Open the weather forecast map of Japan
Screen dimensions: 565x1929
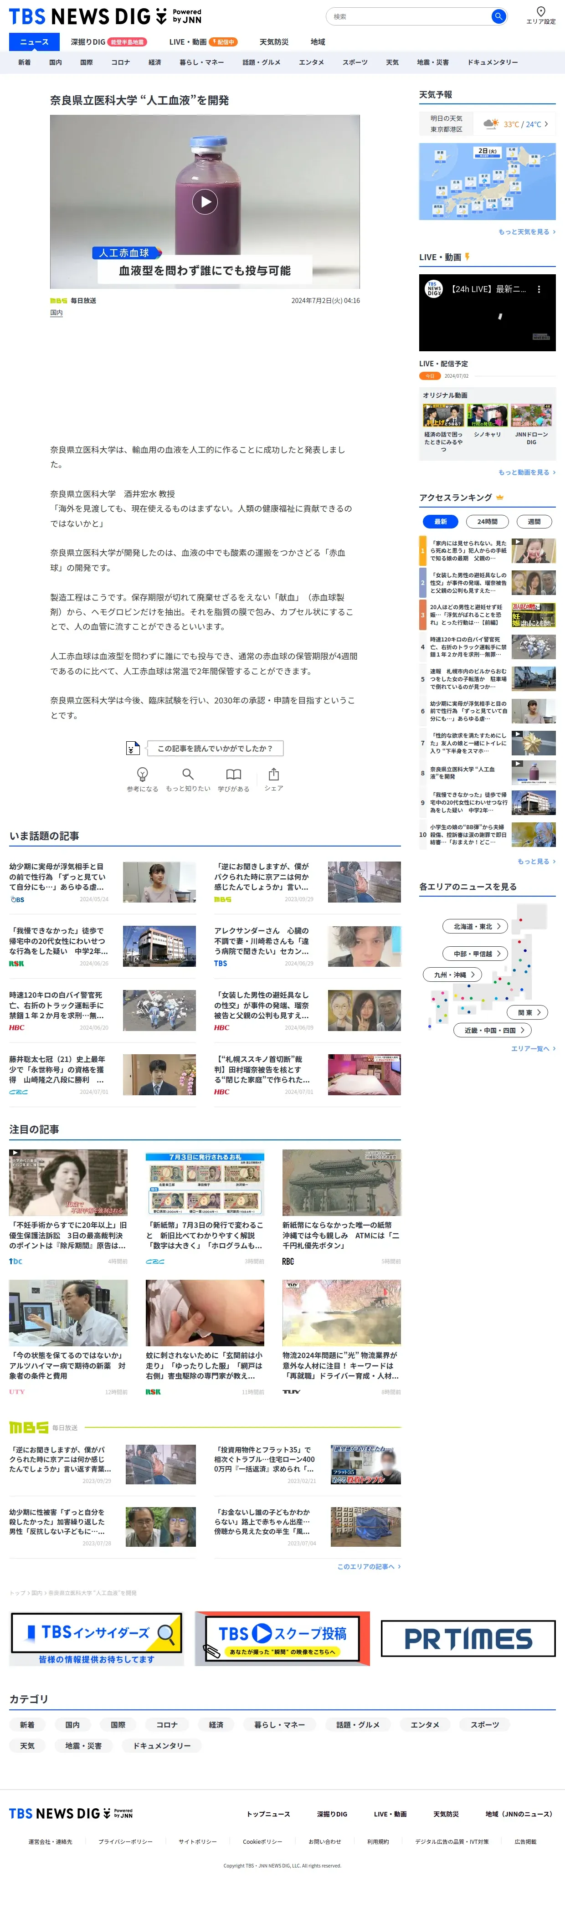click(487, 182)
